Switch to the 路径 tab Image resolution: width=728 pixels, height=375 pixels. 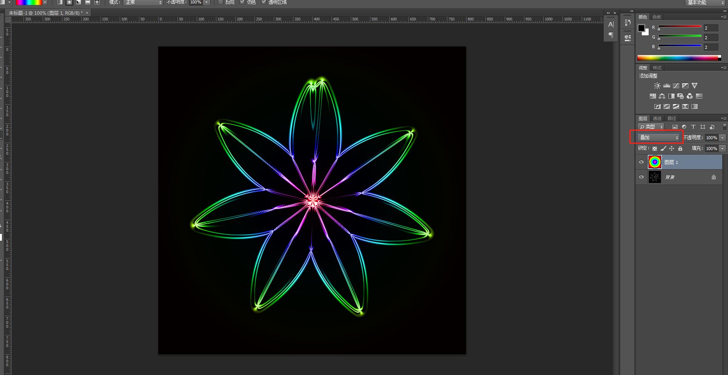(x=672, y=118)
